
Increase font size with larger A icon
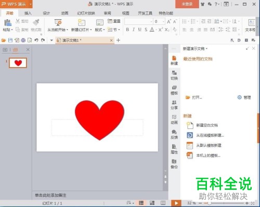point(168,21)
